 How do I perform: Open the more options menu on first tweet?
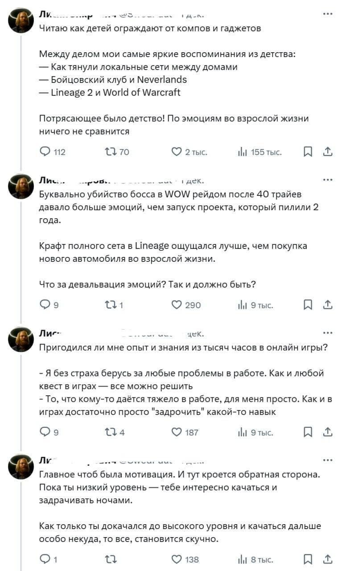click(328, 14)
